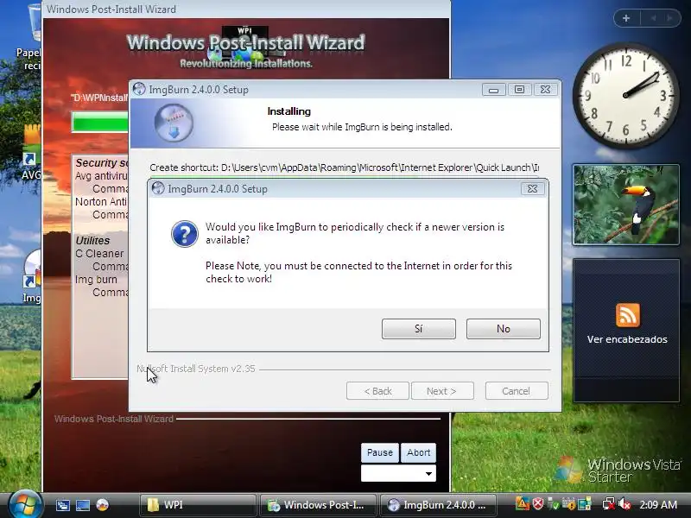Click the ImgBurn disc icon in the Setup title bar
The image size is (691, 518).
pos(139,89)
